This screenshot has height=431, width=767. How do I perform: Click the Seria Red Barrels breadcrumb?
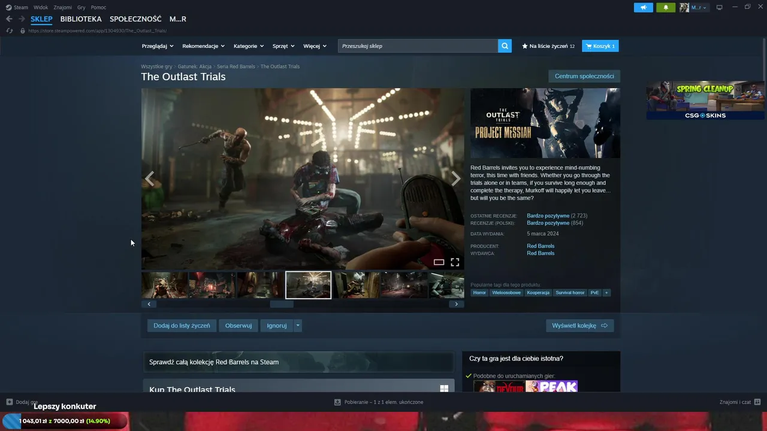(x=236, y=66)
